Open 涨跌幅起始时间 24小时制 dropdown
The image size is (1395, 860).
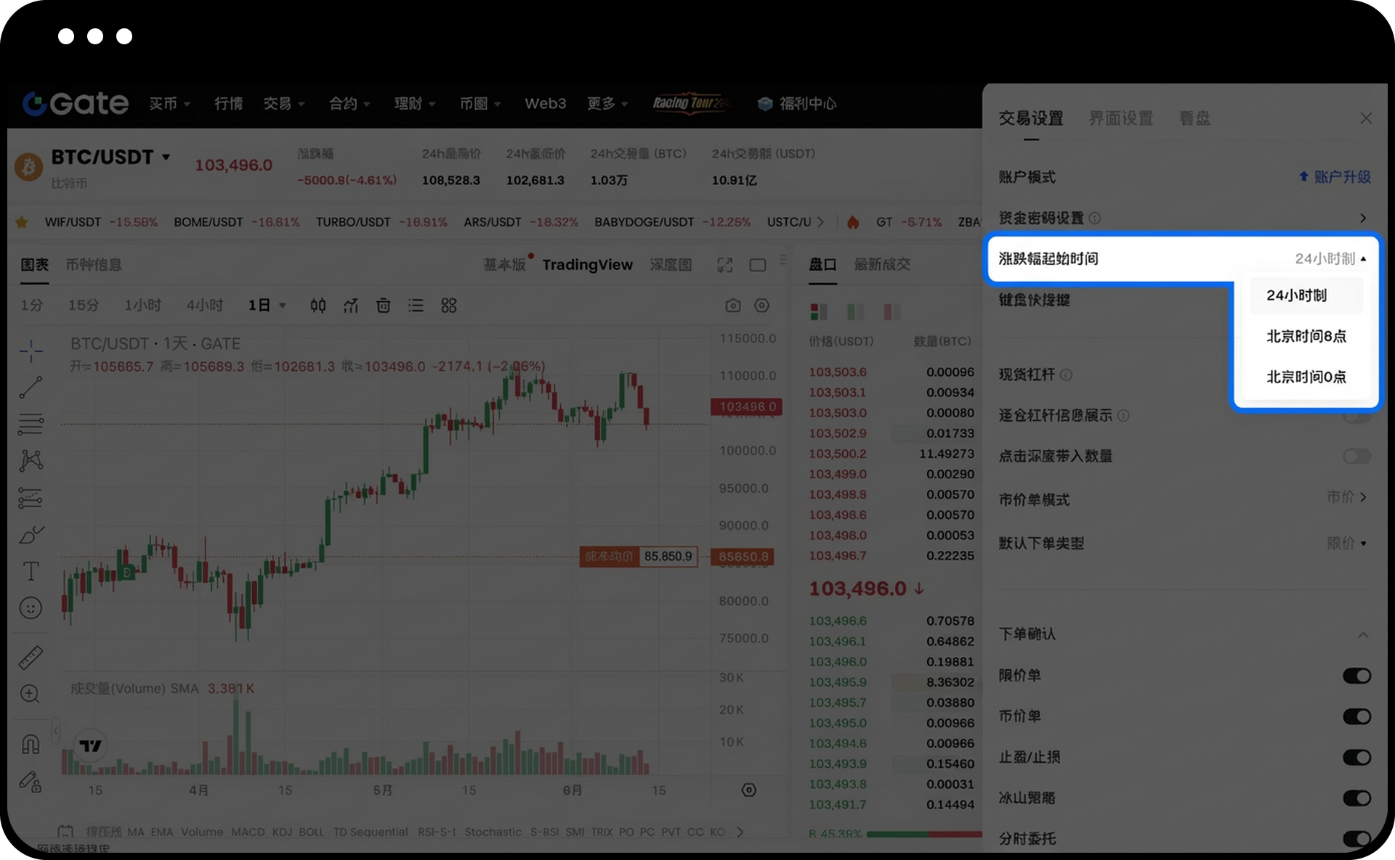point(1330,259)
